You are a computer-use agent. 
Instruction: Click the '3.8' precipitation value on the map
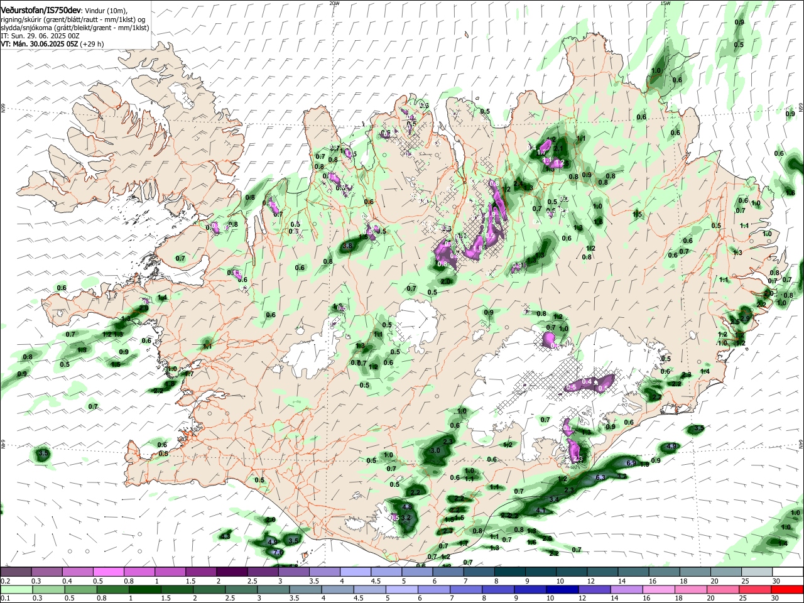coord(347,246)
